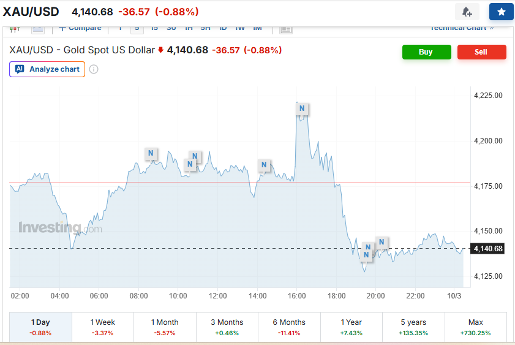Toggle the news display icon in the chart toolbar
Image resolution: width=515 pixels, height=345 pixels.
click(286, 29)
